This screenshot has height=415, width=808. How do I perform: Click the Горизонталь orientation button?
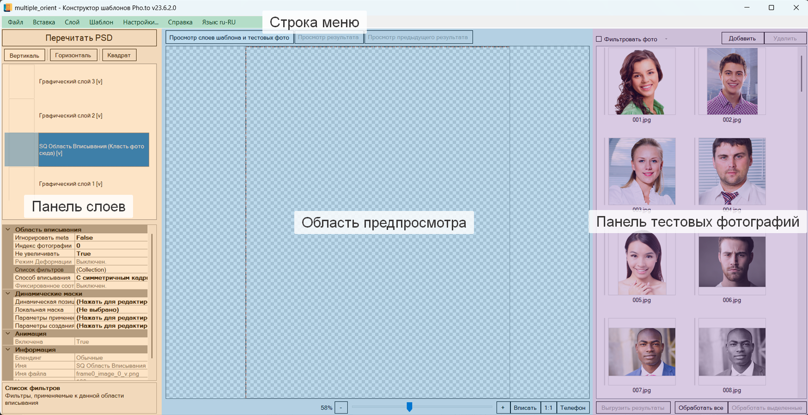[x=73, y=55]
